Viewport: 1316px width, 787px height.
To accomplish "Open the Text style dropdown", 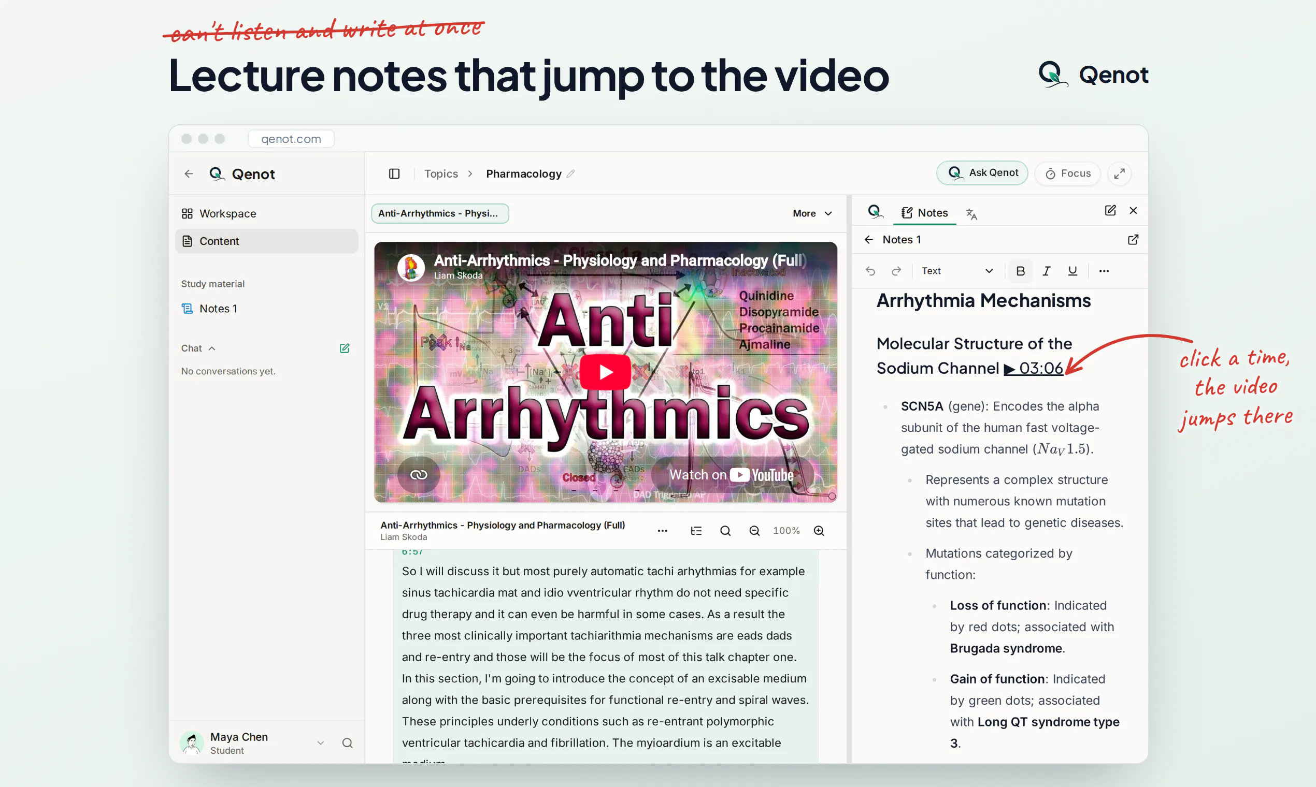I will point(957,271).
